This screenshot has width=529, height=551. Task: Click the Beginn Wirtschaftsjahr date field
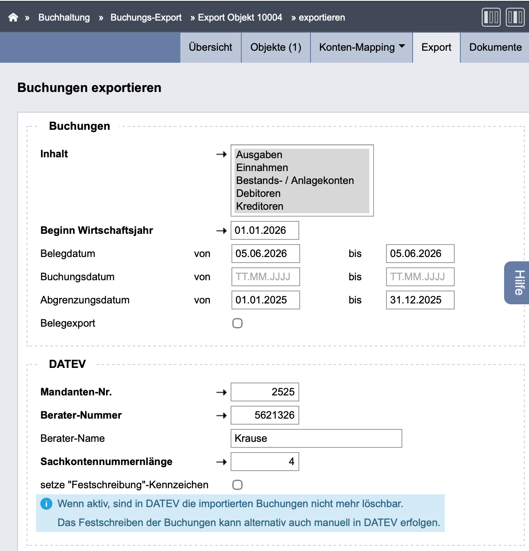[x=265, y=230]
